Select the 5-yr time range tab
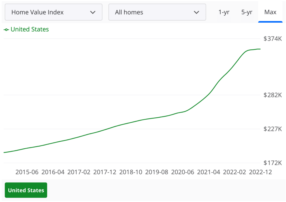Viewport: 286px width, 202px height. pyautogui.click(x=247, y=12)
